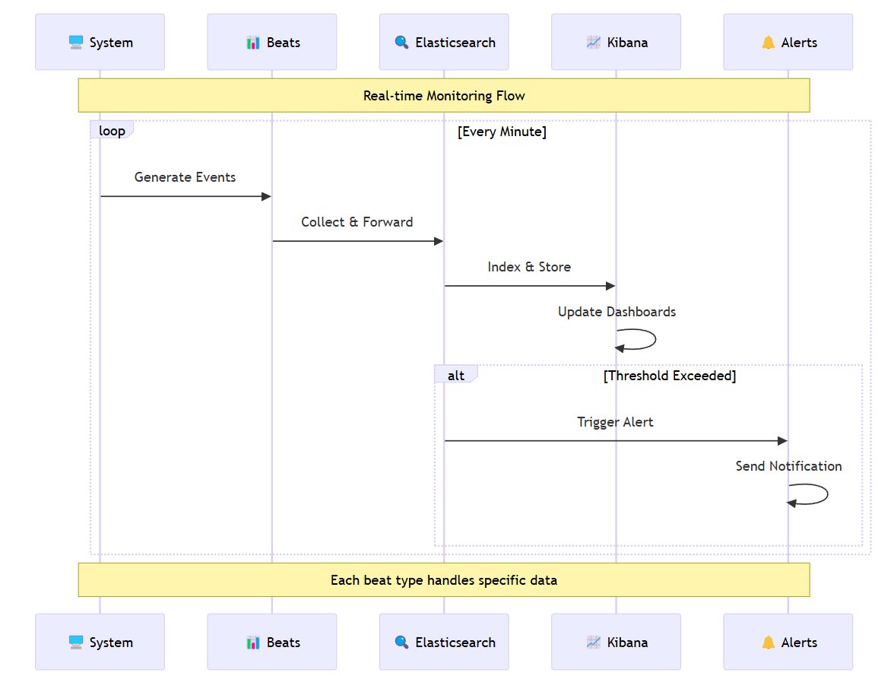This screenshot has height=676, width=878.
Task: Select the top Alerts label text
Action: click(799, 43)
